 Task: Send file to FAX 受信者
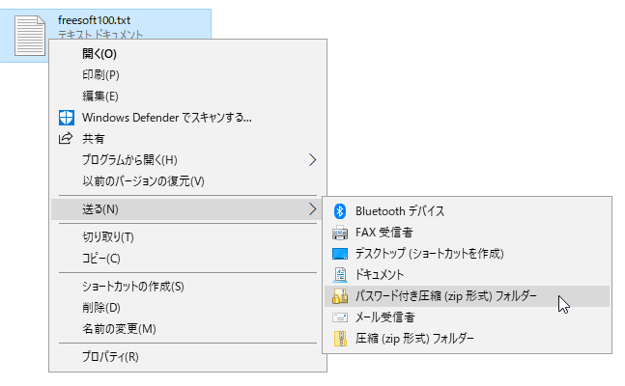pos(467,233)
